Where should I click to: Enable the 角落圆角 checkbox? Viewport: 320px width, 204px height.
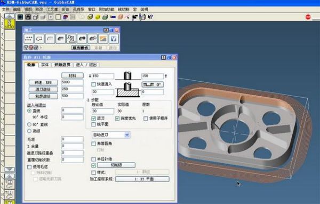pyautogui.click(x=93, y=143)
